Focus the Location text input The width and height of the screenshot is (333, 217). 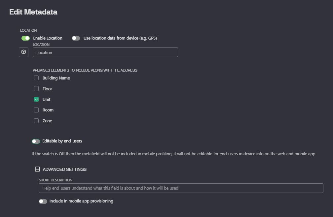pos(105,52)
